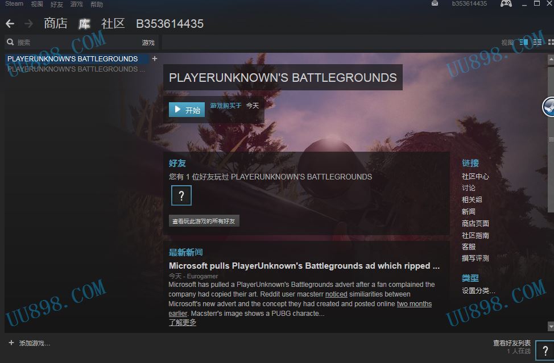This screenshot has height=363, width=554.
Task: Open 商店页面 link
Action: pyautogui.click(x=475, y=223)
